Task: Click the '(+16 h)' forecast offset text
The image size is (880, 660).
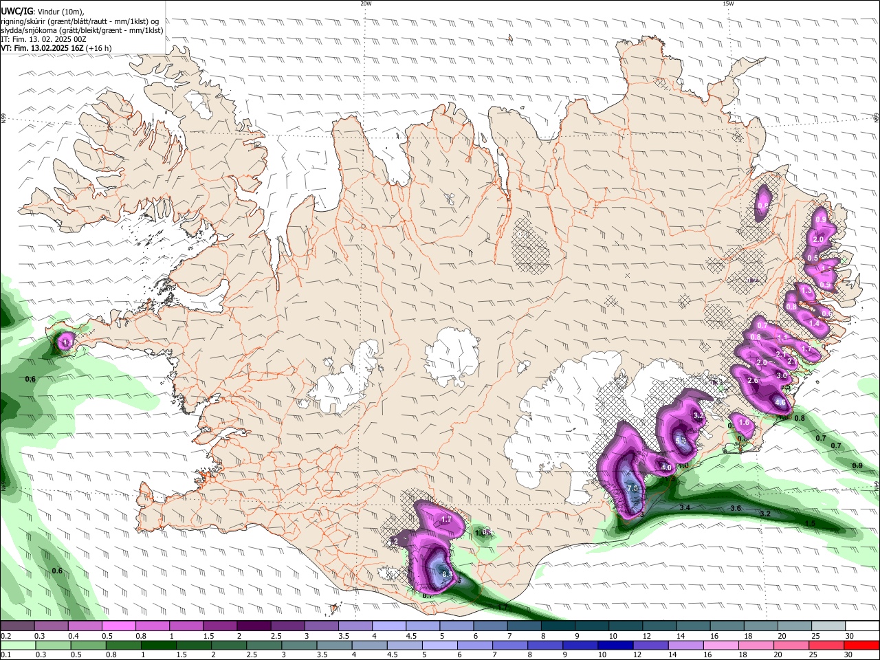Action: [x=99, y=48]
